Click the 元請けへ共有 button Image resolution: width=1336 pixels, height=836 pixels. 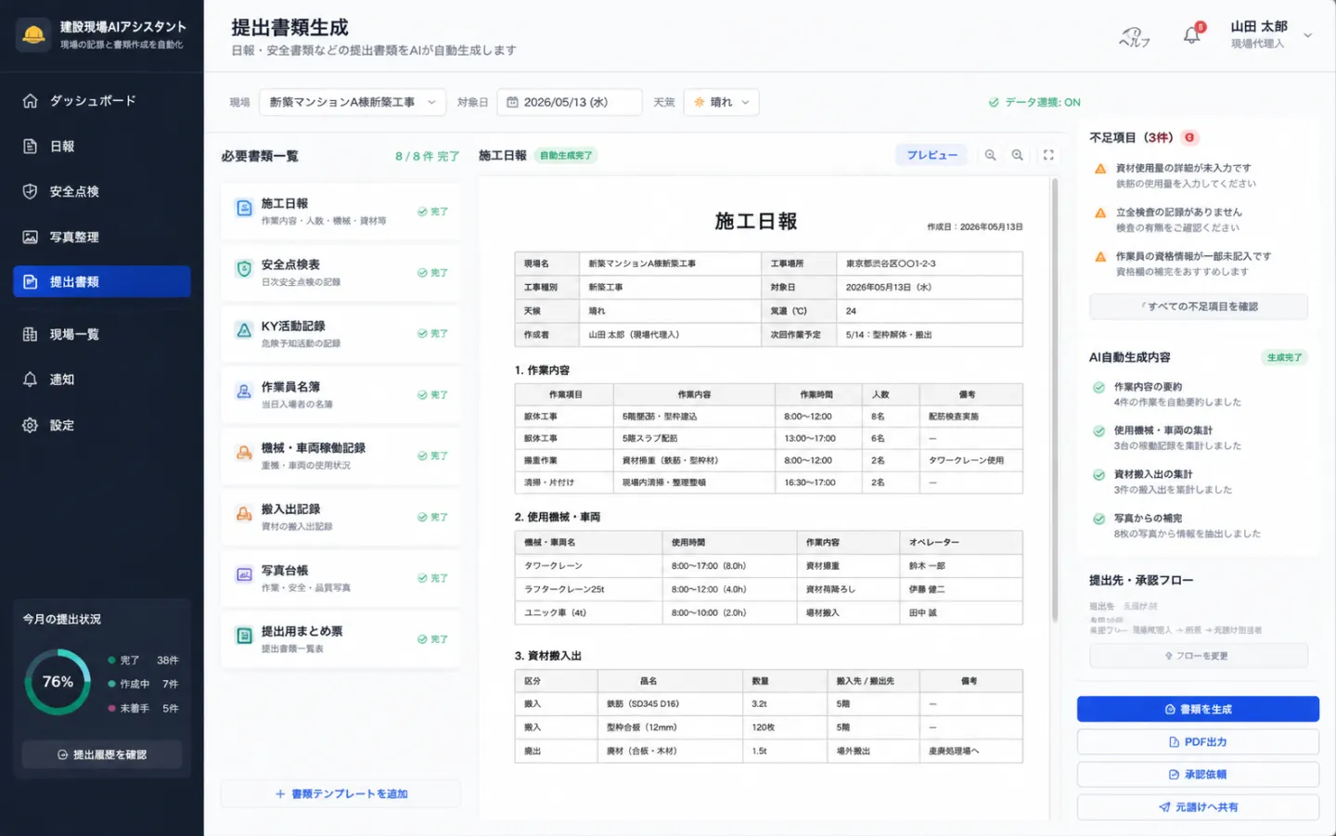pyautogui.click(x=1198, y=807)
